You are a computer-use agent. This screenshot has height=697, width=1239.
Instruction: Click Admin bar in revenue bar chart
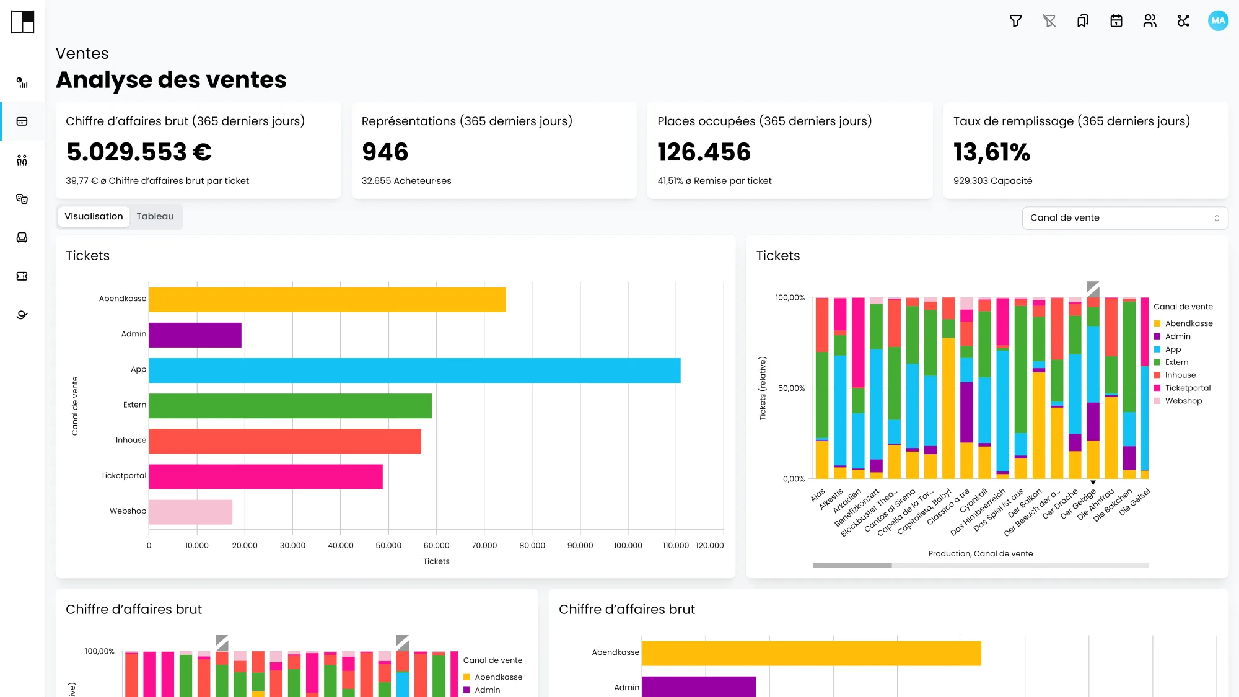tap(699, 686)
